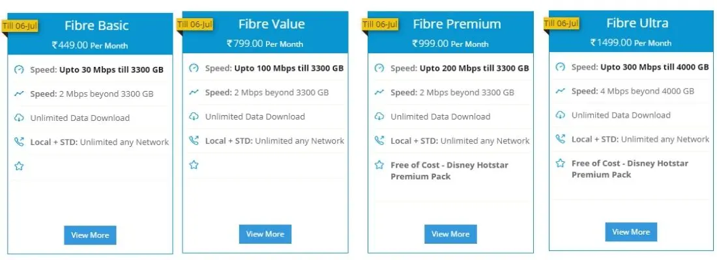This screenshot has width=717, height=260.
Task: Open View More for Fibre Premium
Action: (x=450, y=234)
